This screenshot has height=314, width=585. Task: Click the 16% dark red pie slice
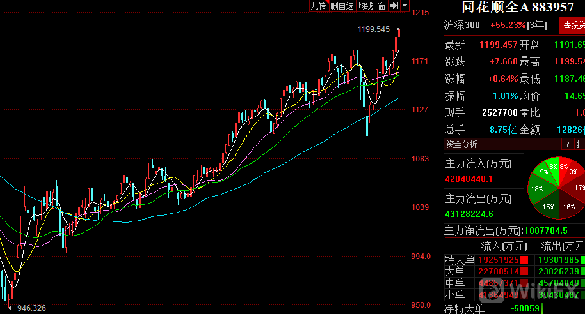(568, 206)
